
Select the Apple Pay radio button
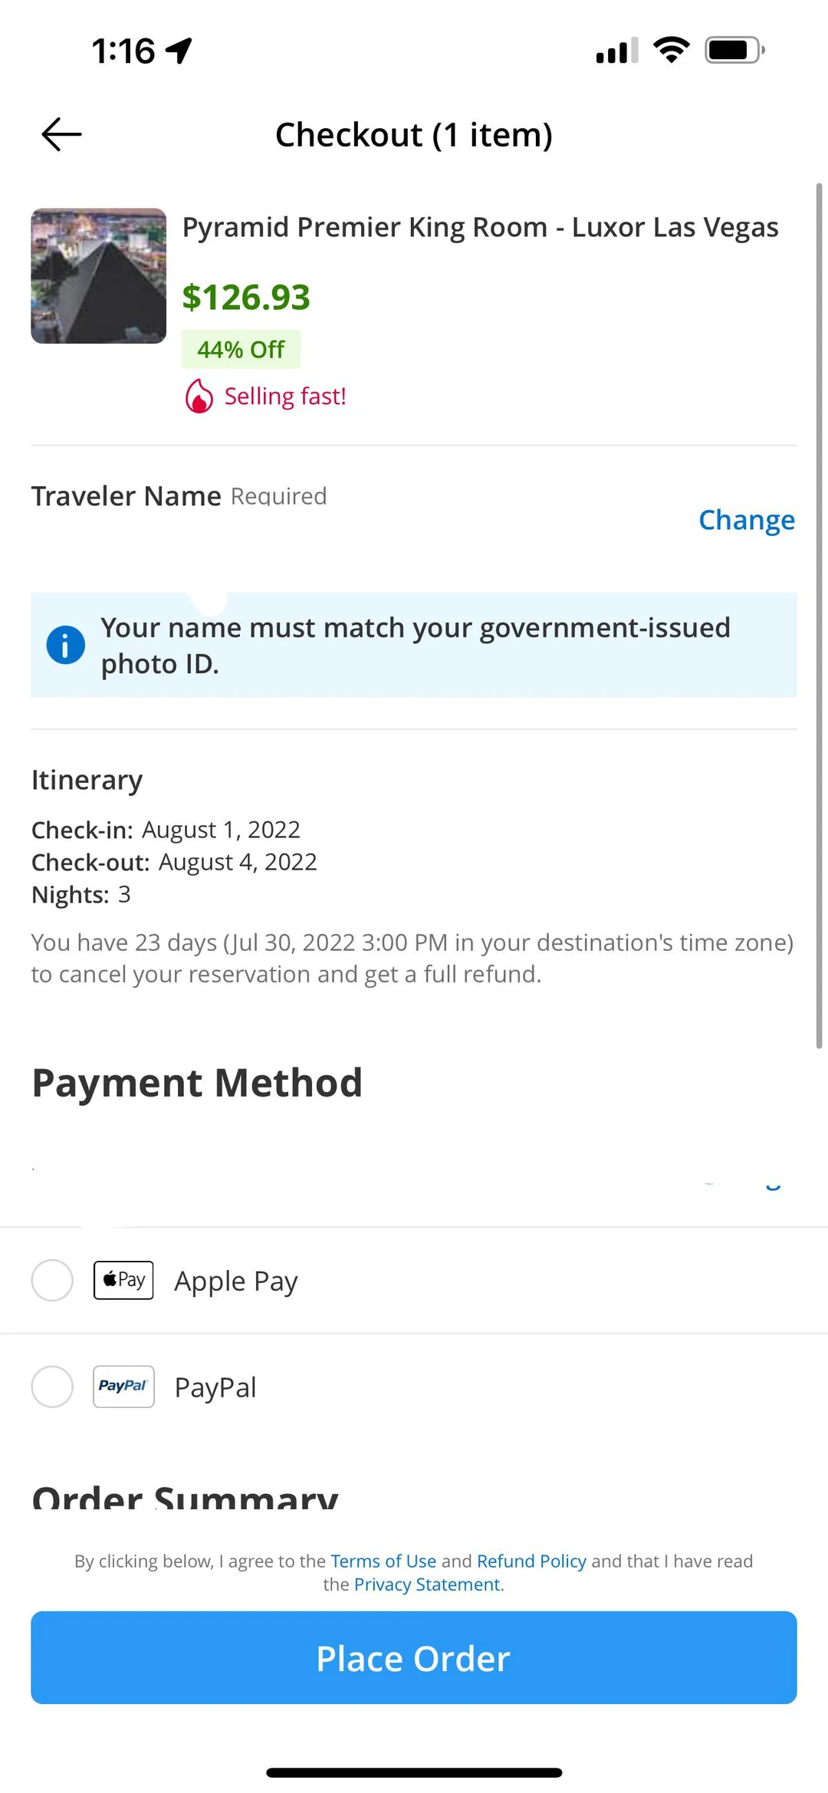[x=52, y=1280]
